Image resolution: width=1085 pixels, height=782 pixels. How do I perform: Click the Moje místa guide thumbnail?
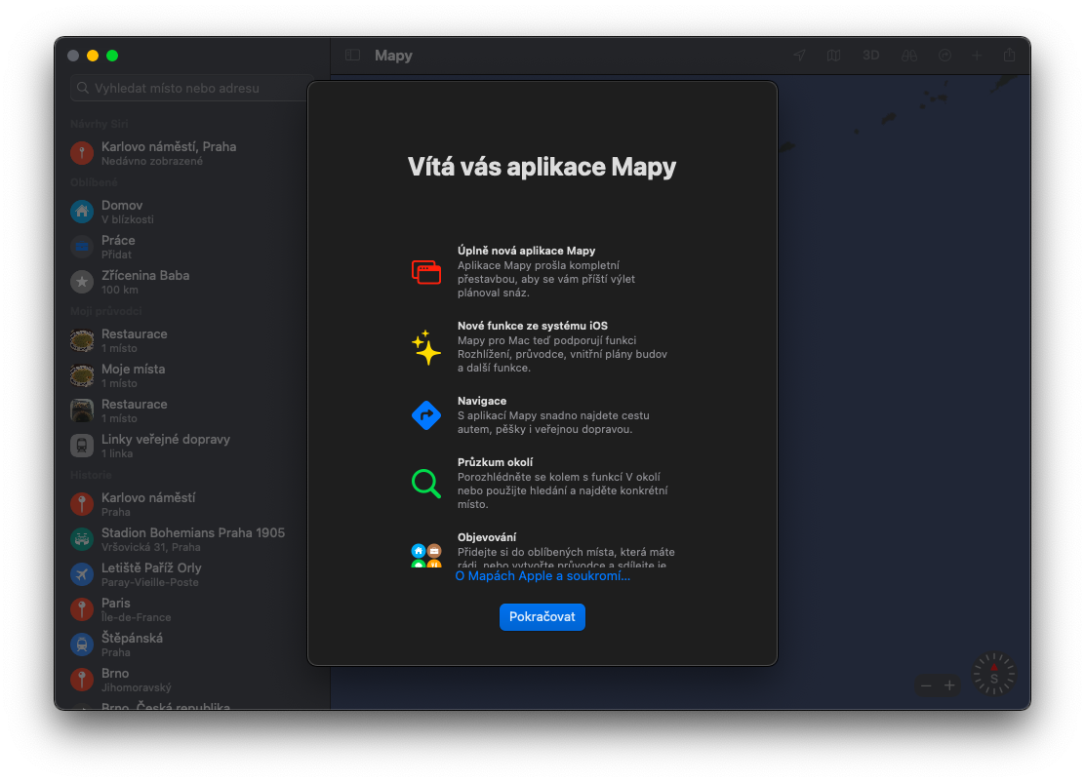click(x=82, y=375)
